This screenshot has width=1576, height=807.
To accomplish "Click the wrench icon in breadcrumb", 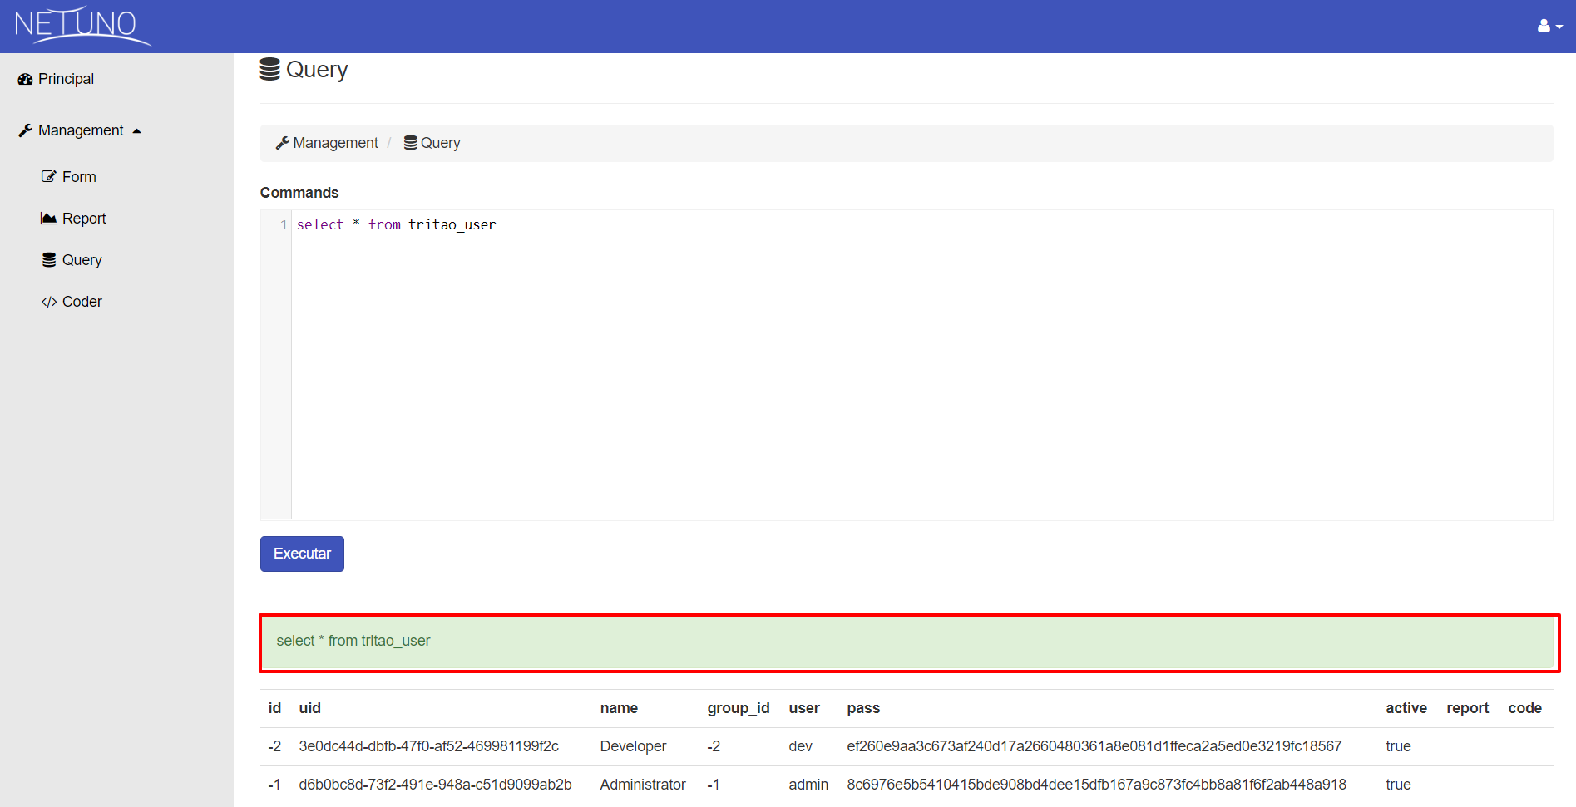I will pyautogui.click(x=283, y=143).
